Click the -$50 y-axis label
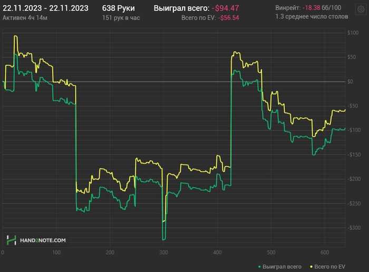This screenshot has height=272, width=369. [353, 106]
